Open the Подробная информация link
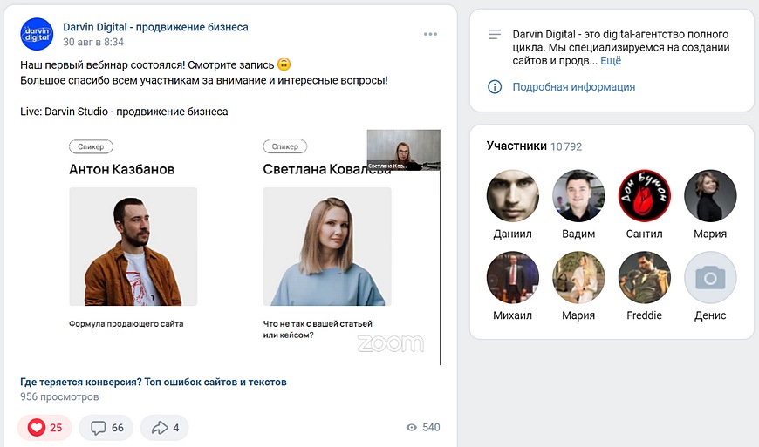This screenshot has height=447, width=759. (573, 87)
